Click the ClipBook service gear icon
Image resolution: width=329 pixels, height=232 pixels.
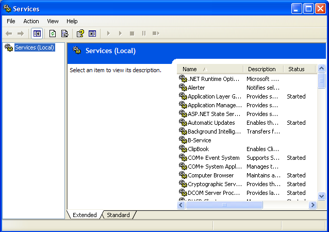pos(183,149)
